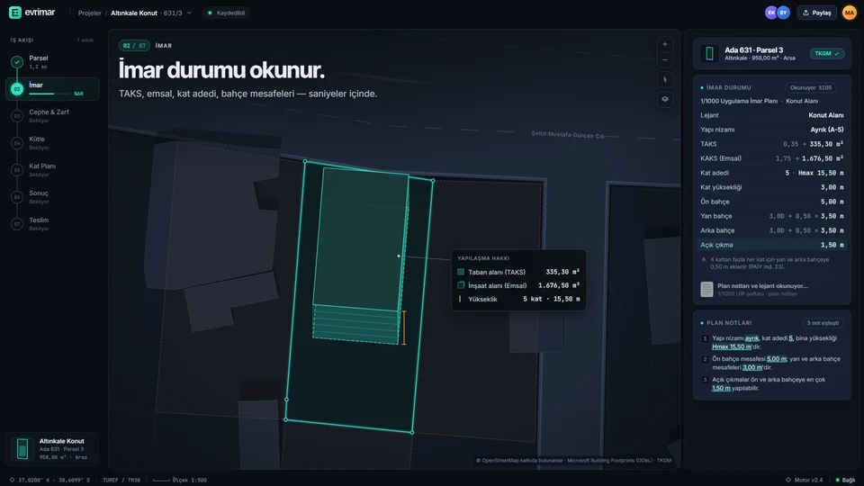864x486 pixels.
Task: Zoom out the map with minus button
Action: 664,59
